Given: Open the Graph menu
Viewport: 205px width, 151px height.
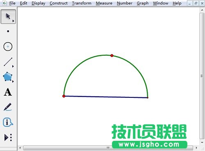Looking at the screenshot, I should point(143,3).
